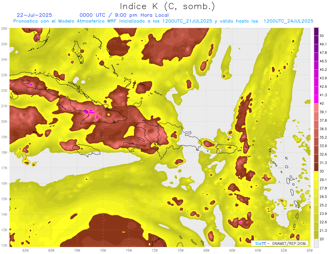
Task: Click the "36.5" colorbar value
Action: (x=323, y=129)
